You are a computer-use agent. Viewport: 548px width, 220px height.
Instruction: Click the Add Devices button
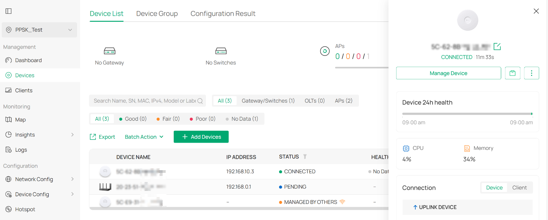[x=201, y=137]
